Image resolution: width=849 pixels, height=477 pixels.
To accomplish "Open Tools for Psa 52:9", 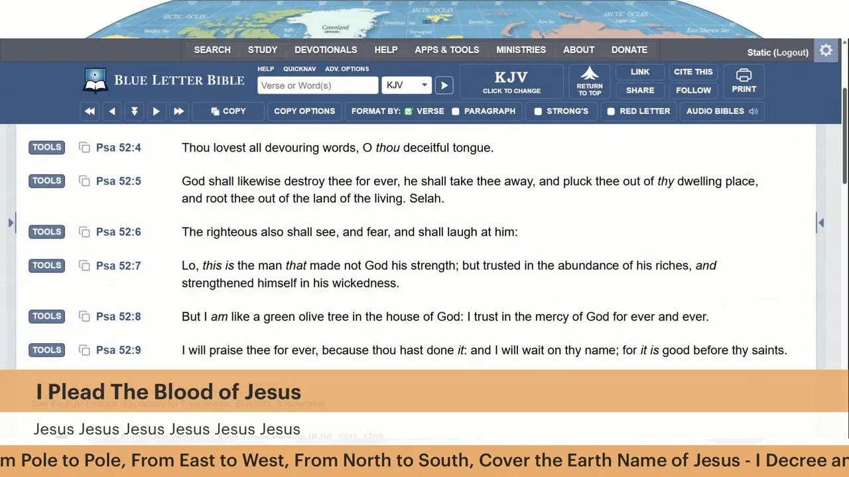I will [x=46, y=350].
